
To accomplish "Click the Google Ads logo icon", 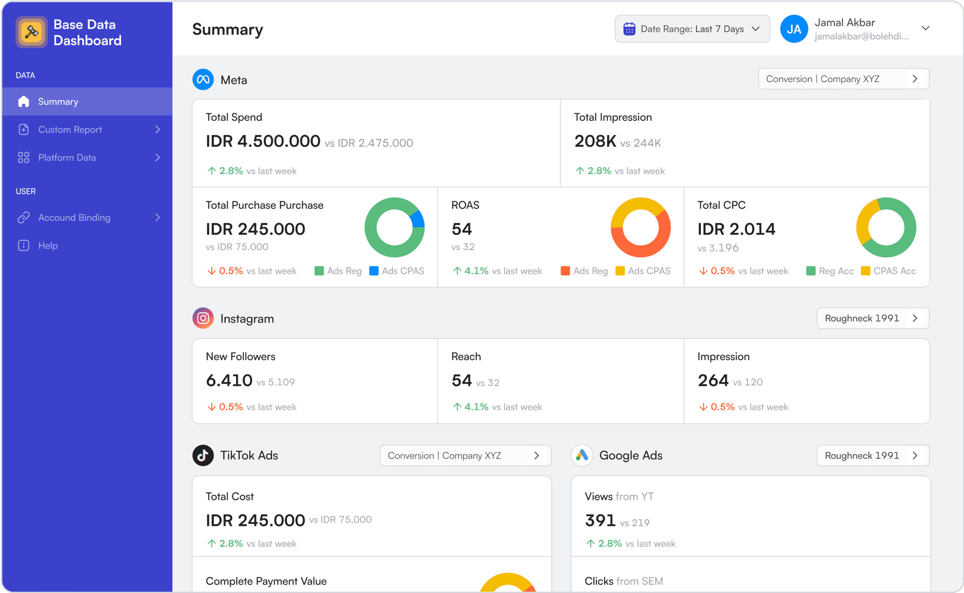I will (582, 456).
